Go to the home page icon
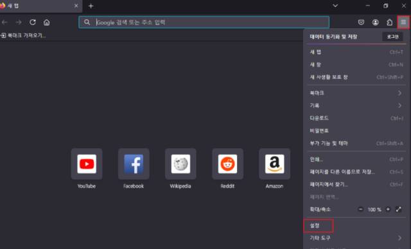Viewport: 411px width, 249px height. point(47,22)
